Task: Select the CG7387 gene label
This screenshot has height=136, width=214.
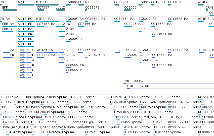Action: (x=43, y=7)
